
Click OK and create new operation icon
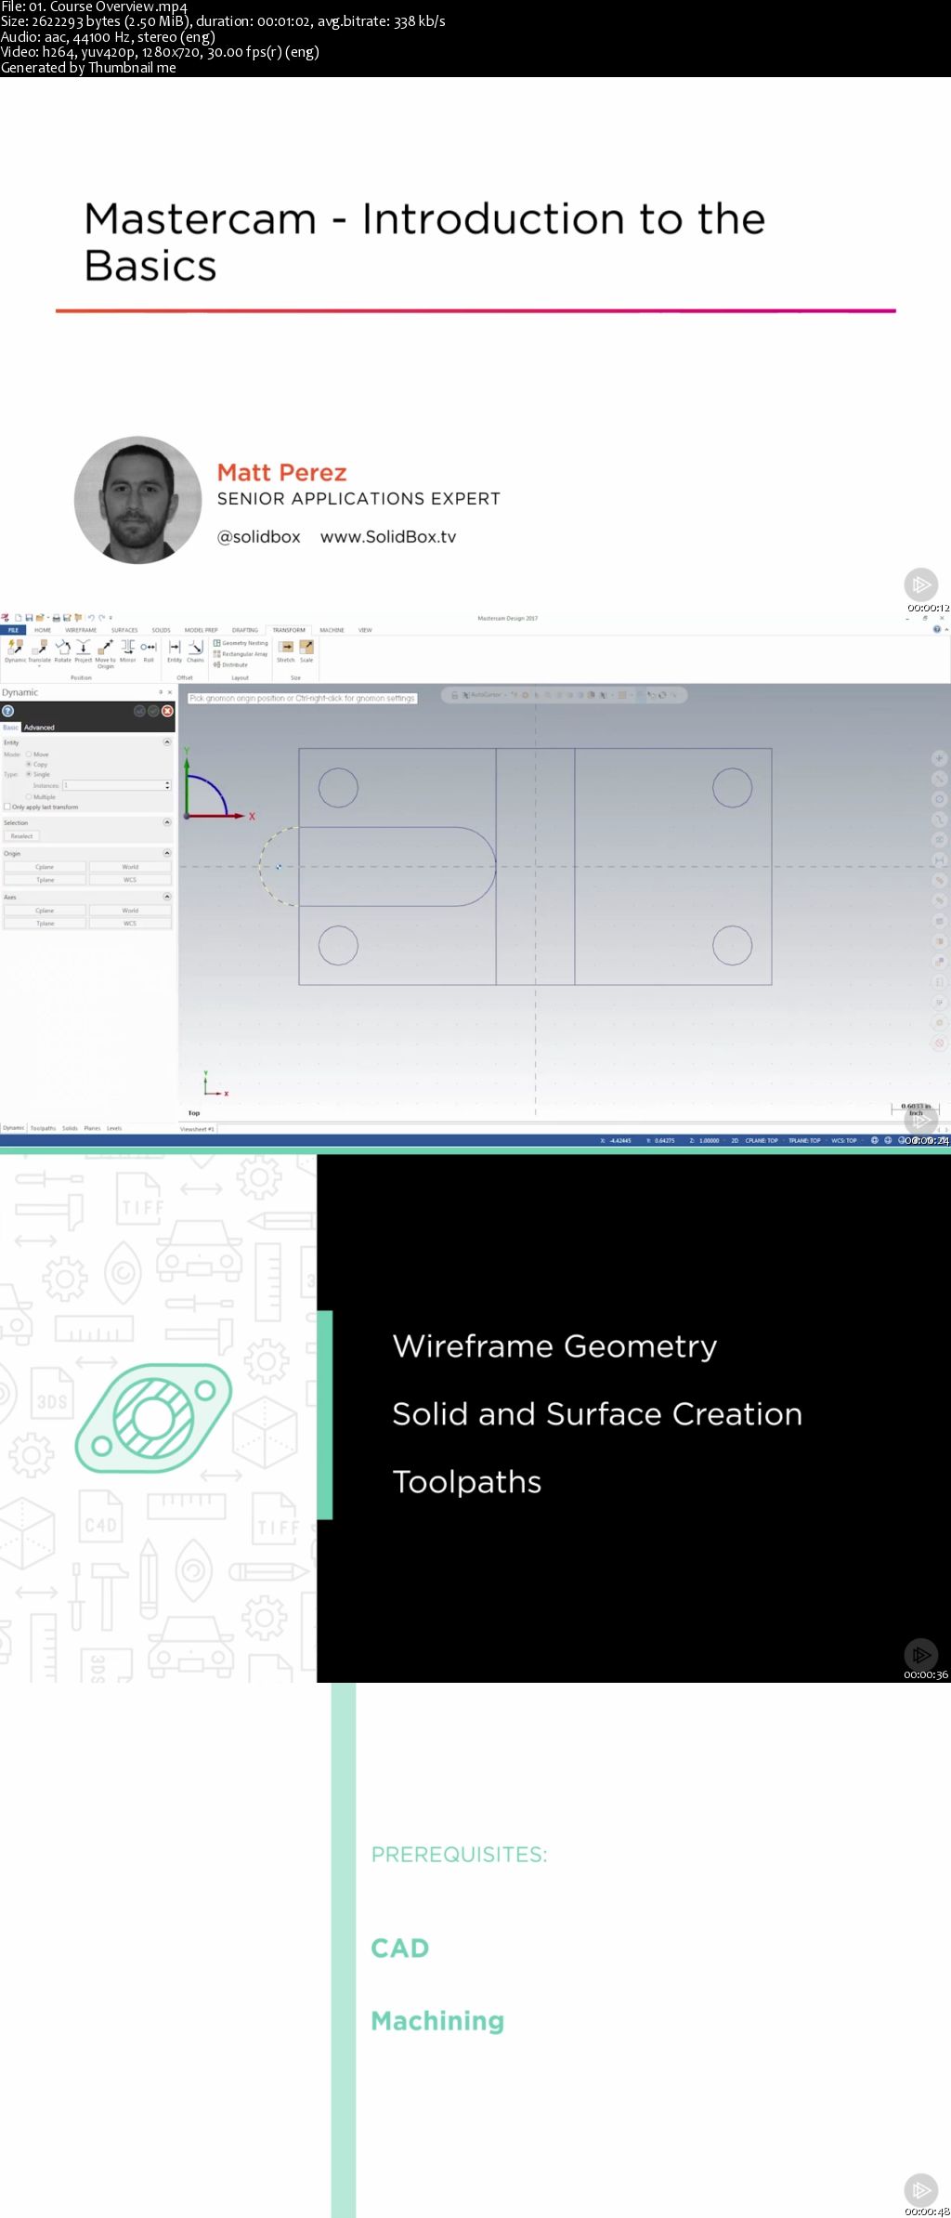[x=139, y=711]
